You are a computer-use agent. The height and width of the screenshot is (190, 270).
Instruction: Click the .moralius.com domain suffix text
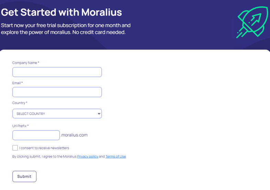pyautogui.click(x=74, y=135)
